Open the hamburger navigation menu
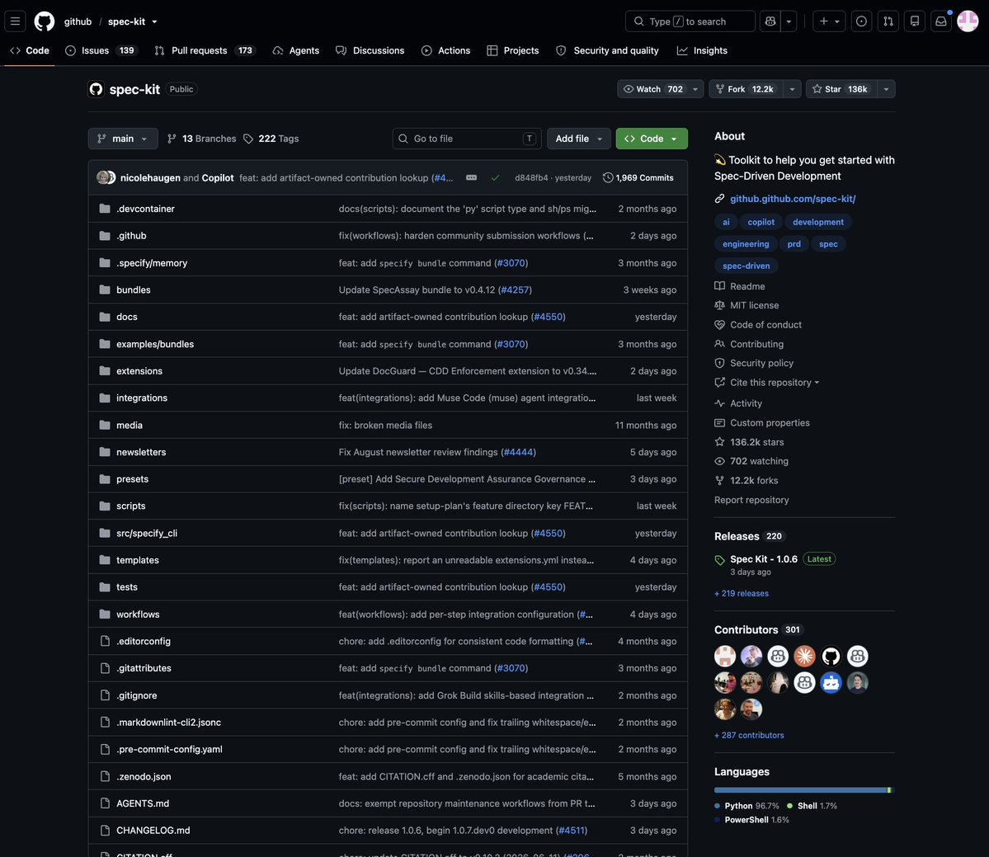Image resolution: width=989 pixels, height=857 pixels. coord(15,21)
